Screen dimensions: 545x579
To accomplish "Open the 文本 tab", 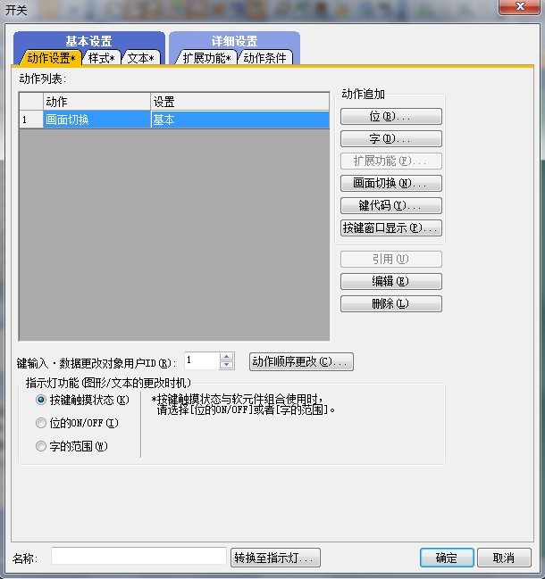I will coord(139,58).
